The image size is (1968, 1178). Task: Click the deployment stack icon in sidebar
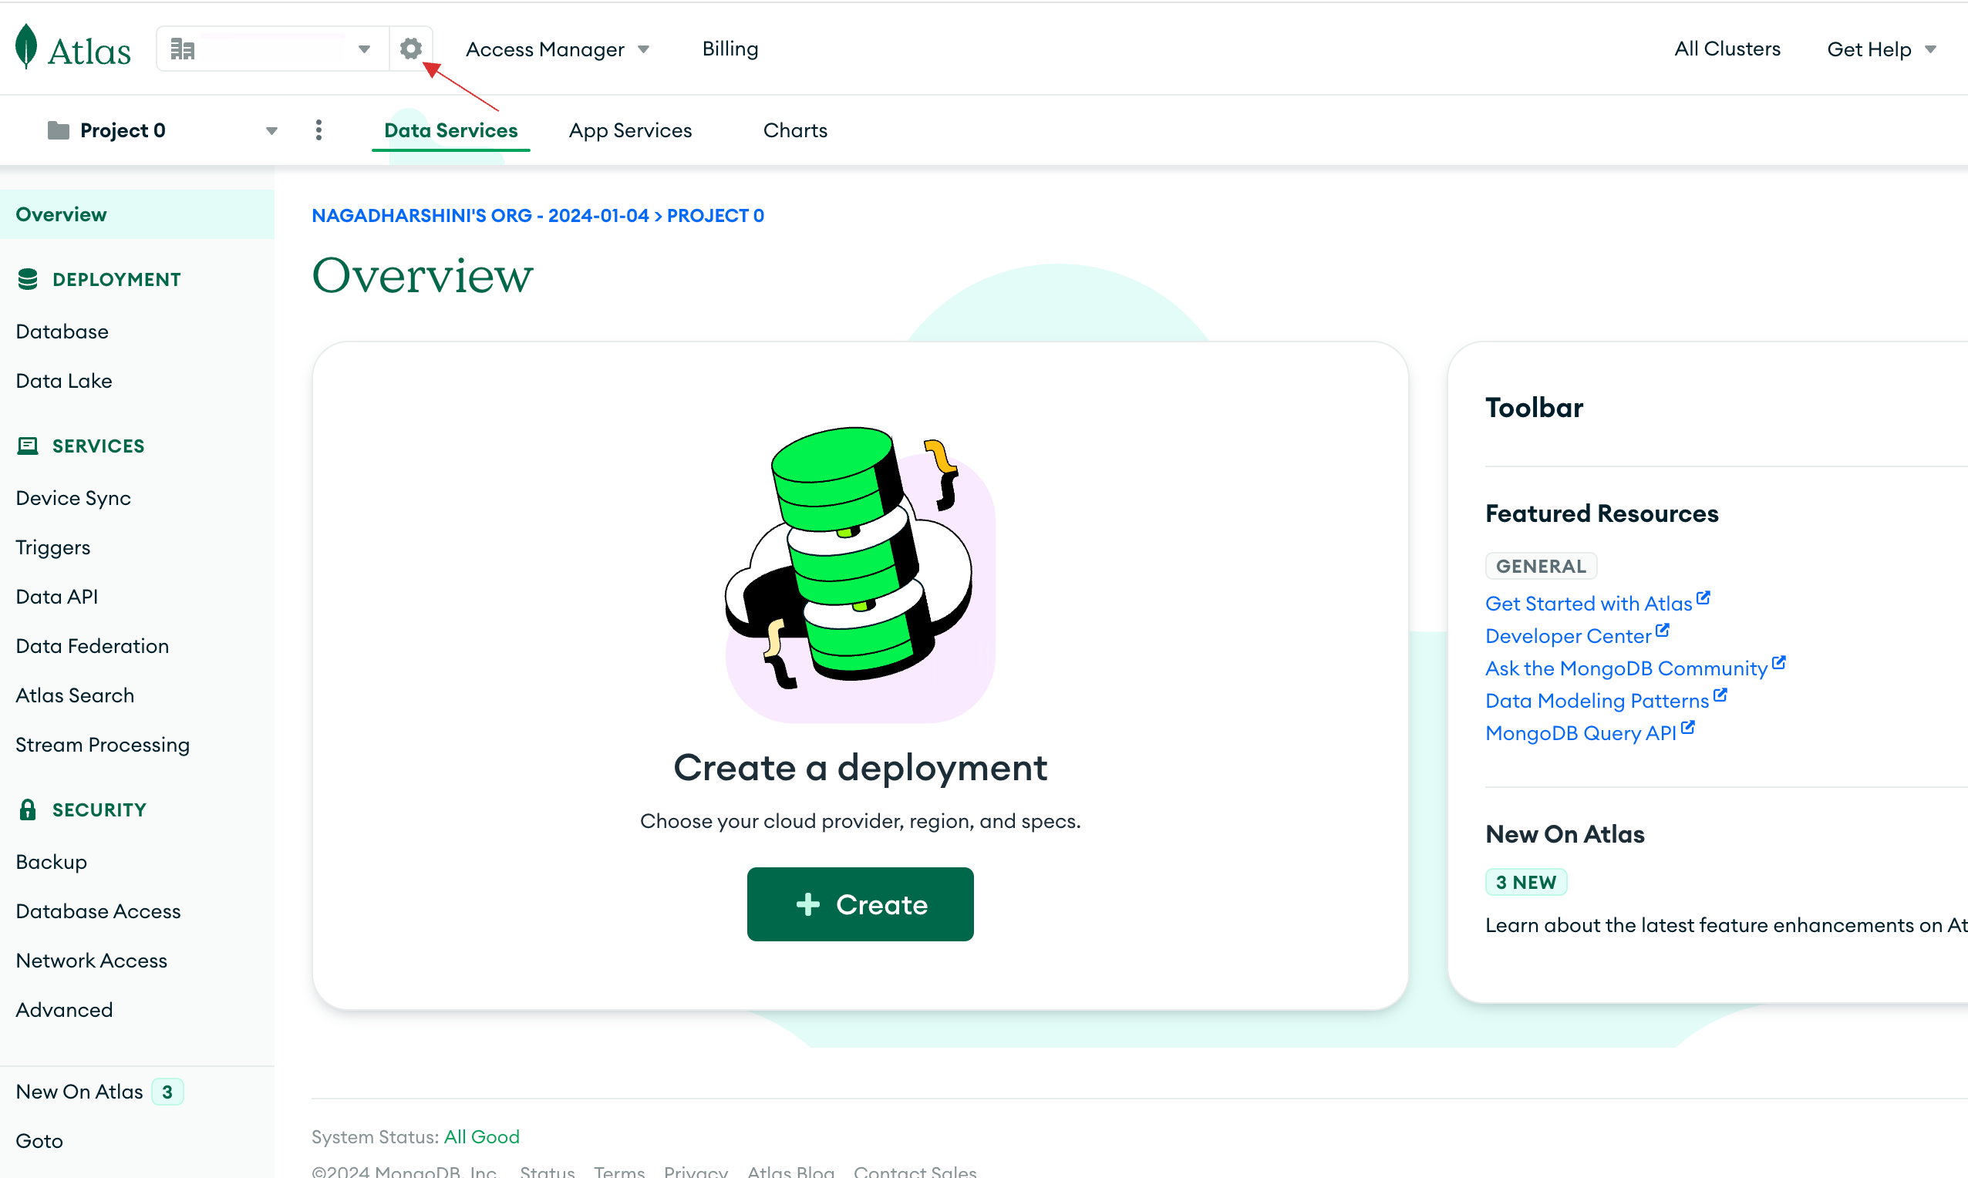coord(25,279)
